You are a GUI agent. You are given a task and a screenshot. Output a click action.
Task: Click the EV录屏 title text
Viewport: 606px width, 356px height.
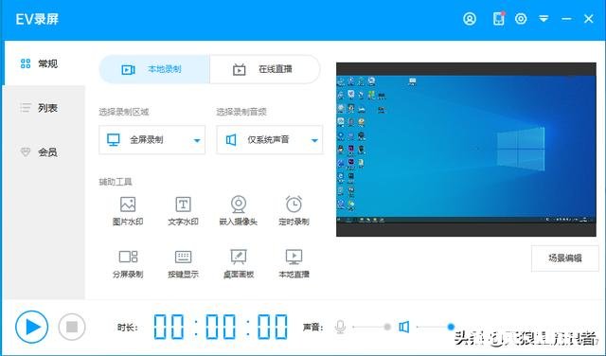pos(37,19)
